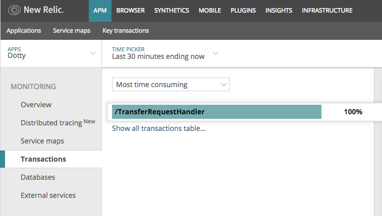Open the SYNTHETICS tab

172,11
